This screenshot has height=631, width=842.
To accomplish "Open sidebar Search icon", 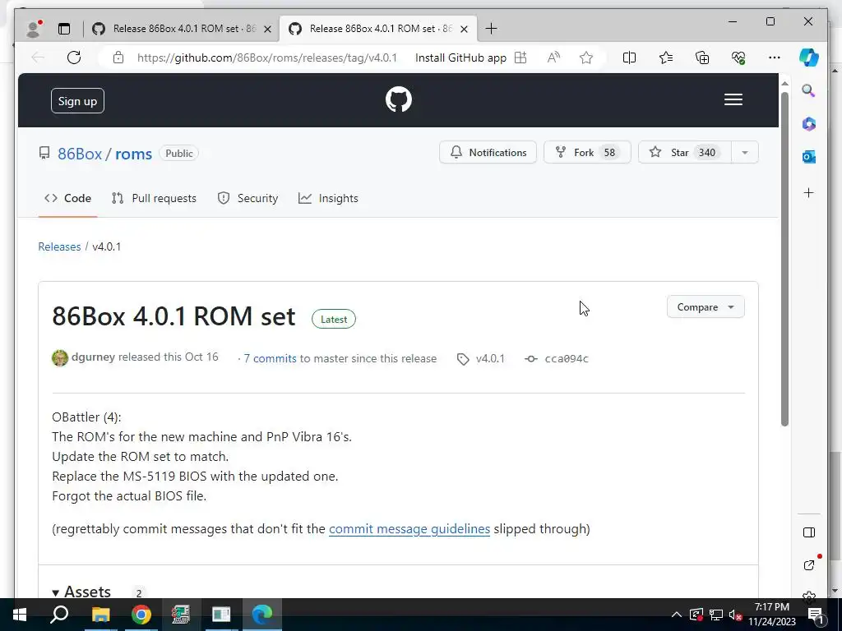I will (x=809, y=90).
